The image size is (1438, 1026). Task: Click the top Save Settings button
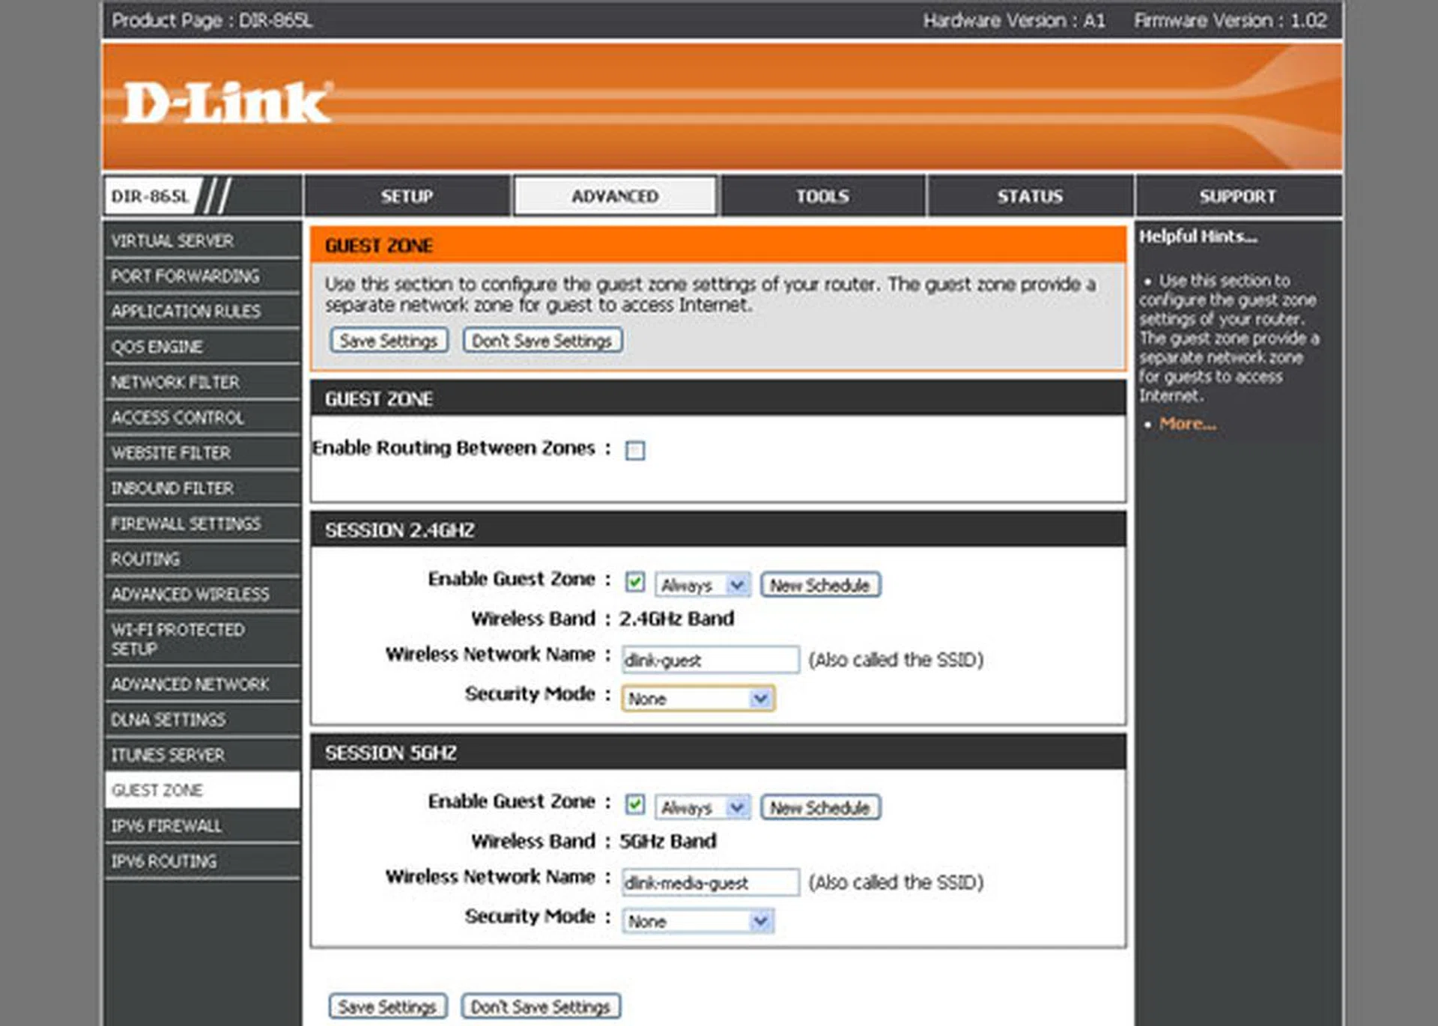coord(388,341)
